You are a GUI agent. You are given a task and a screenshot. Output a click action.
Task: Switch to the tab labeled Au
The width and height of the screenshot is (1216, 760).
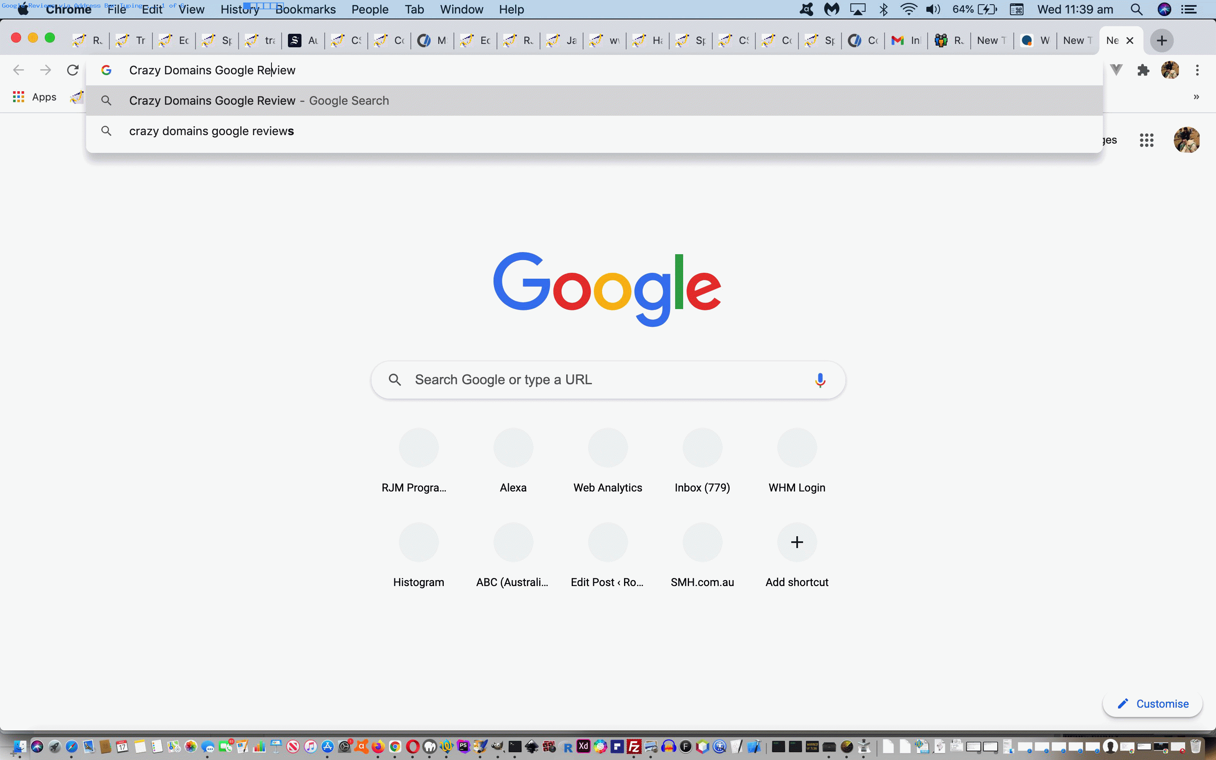click(303, 41)
